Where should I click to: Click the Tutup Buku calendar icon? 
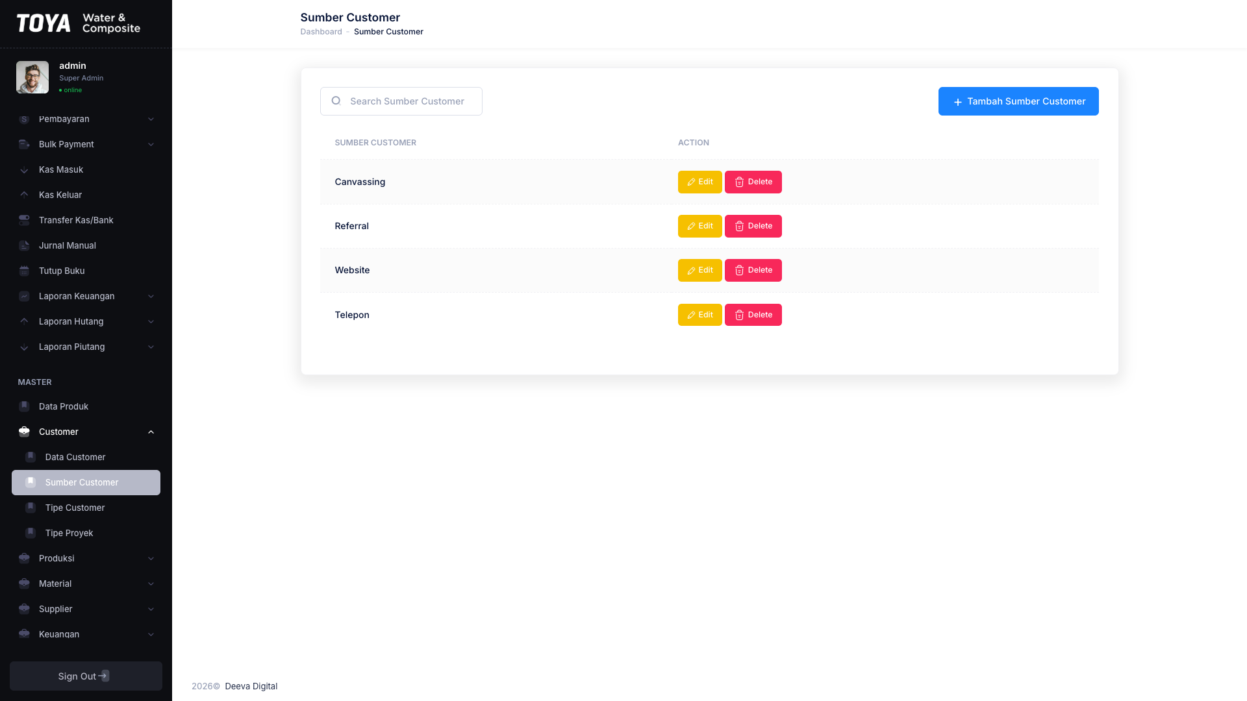click(24, 271)
